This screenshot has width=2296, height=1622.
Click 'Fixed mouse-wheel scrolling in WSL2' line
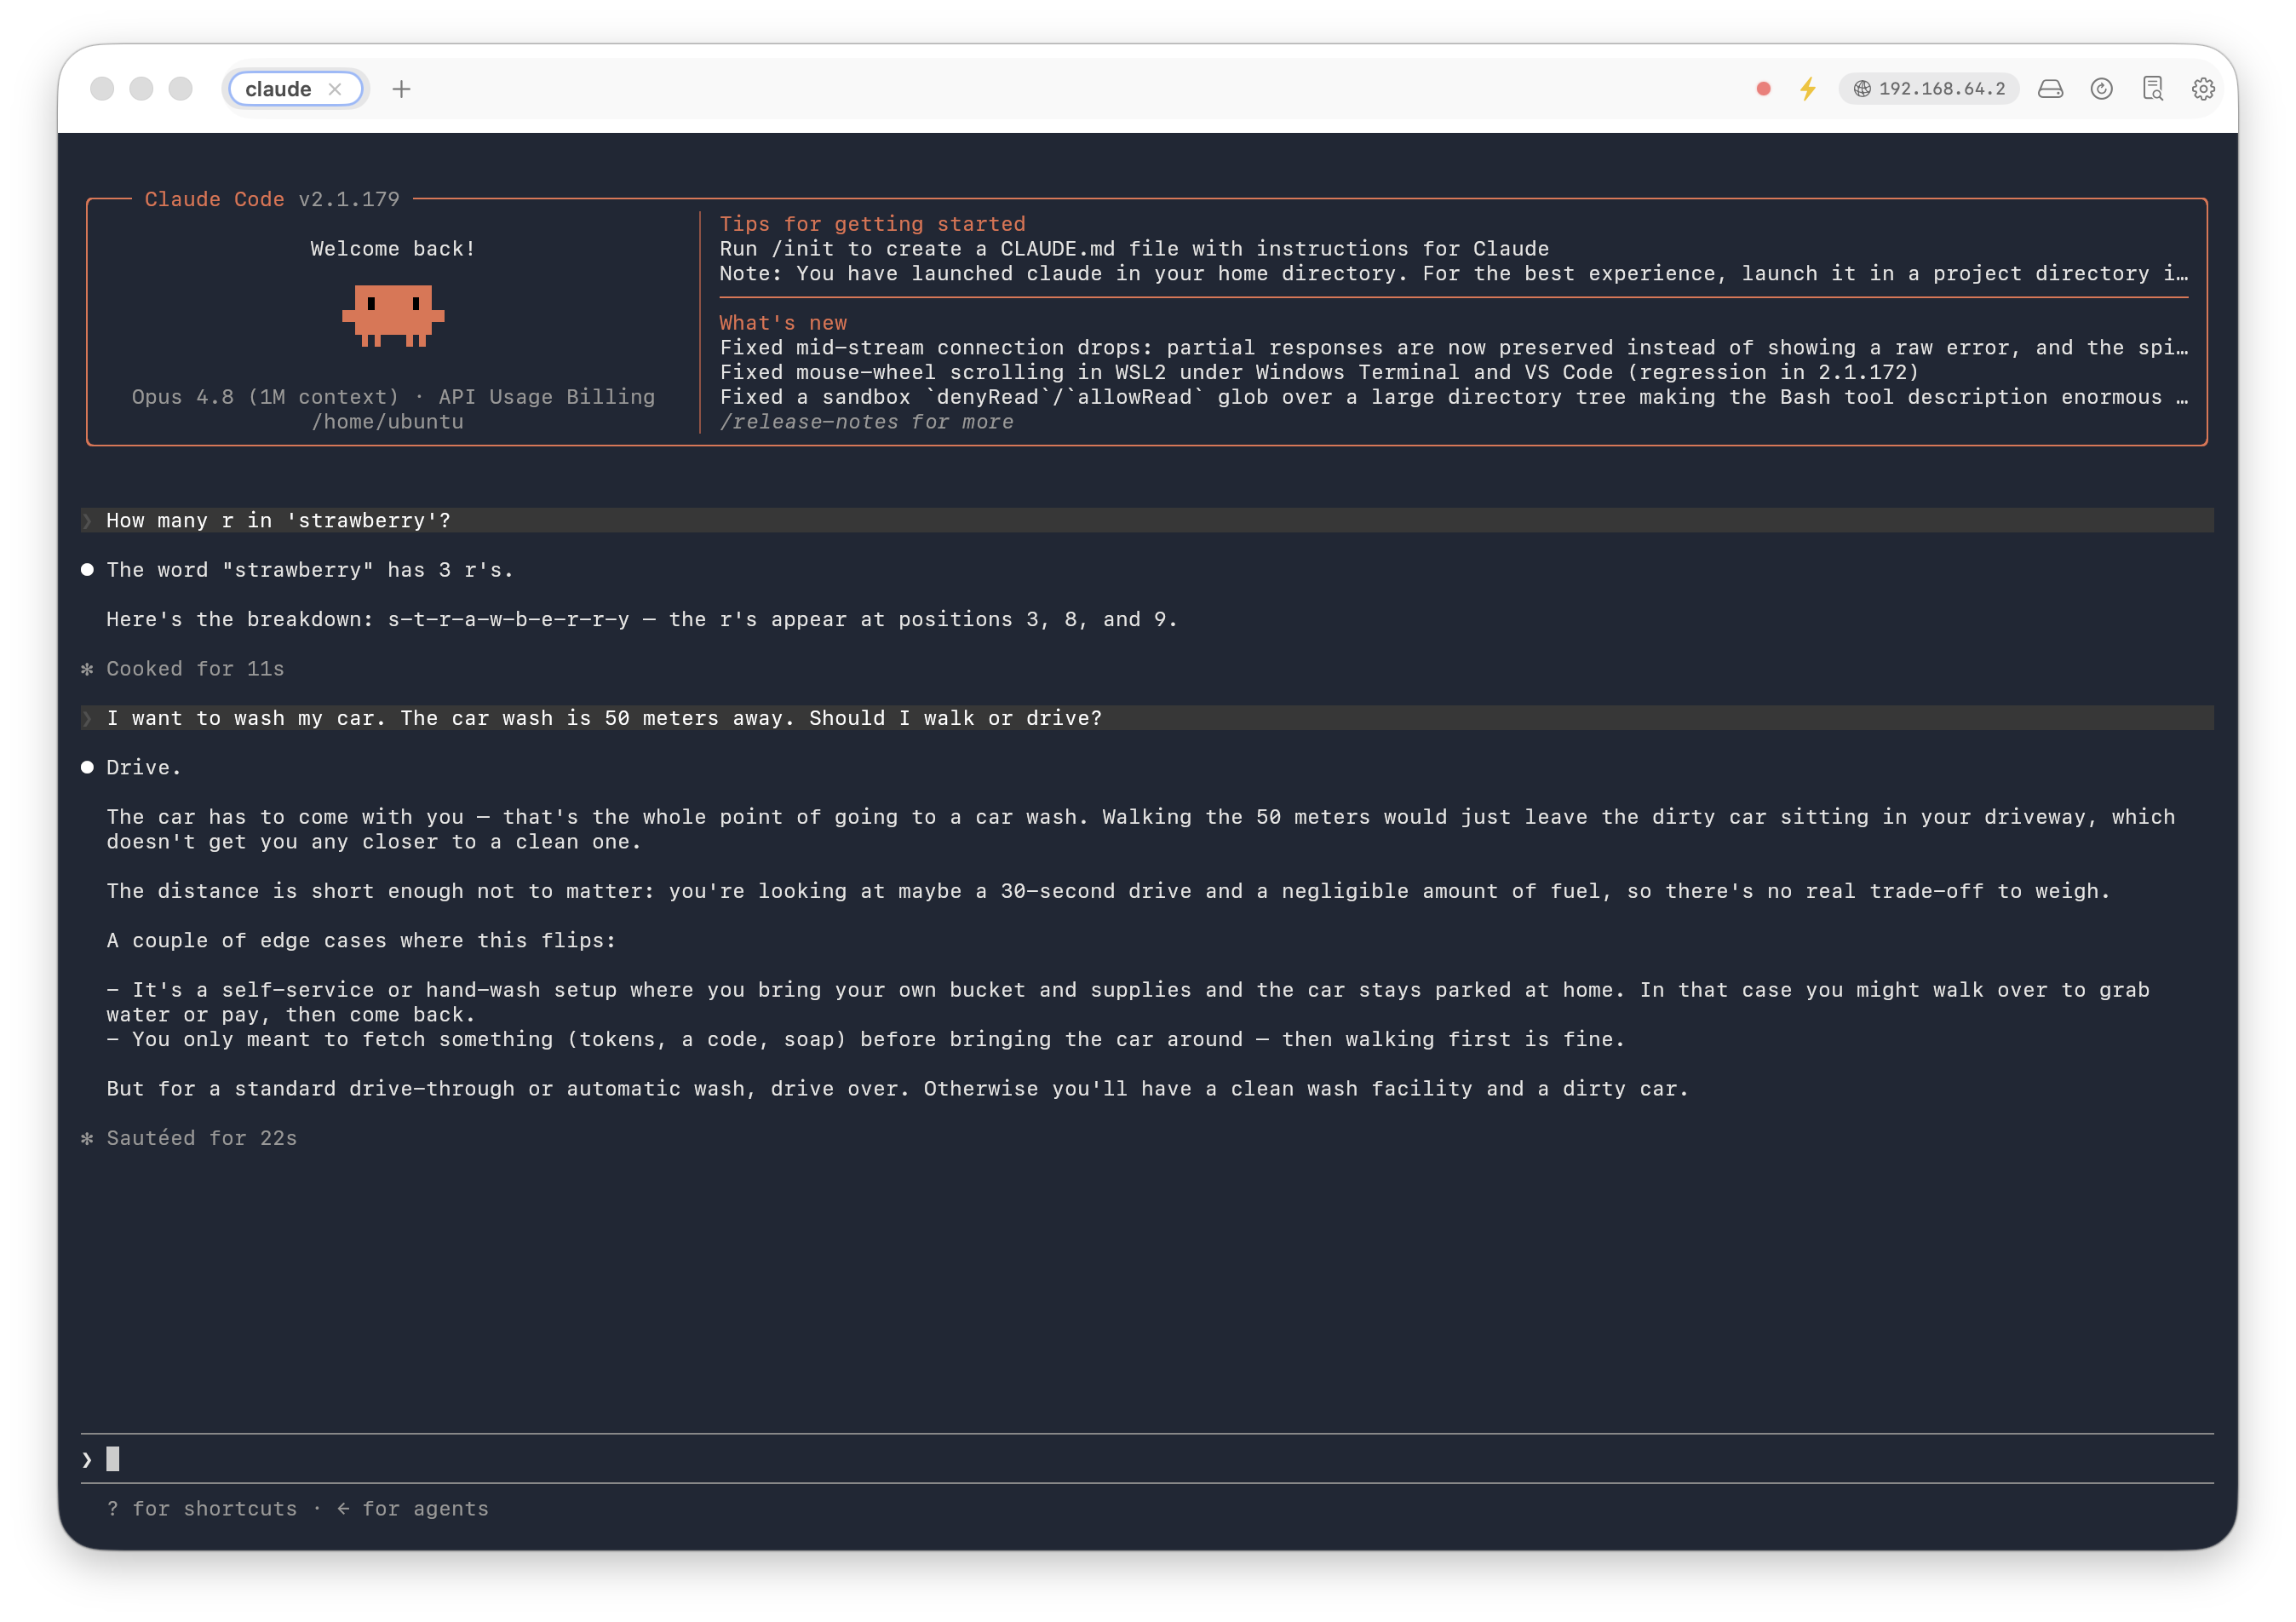point(1319,372)
